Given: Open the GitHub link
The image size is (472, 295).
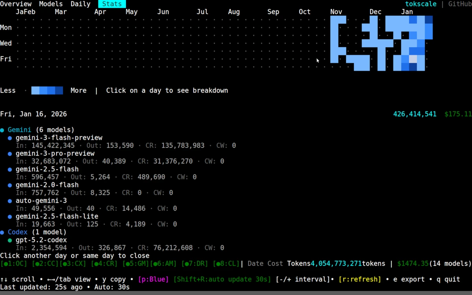Looking at the screenshot, I should point(460,4).
